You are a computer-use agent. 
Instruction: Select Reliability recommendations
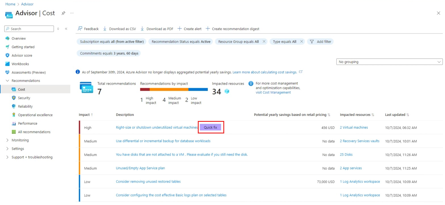point(25,106)
